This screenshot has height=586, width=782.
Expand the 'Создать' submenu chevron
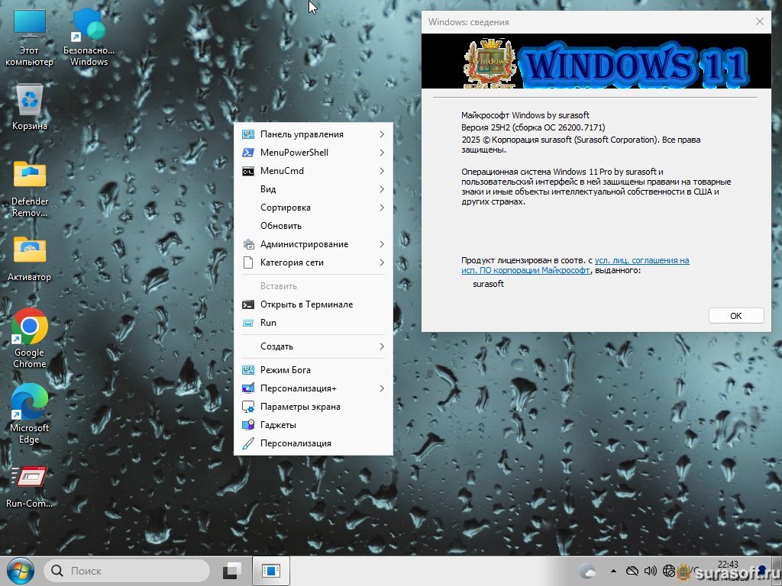(x=382, y=346)
